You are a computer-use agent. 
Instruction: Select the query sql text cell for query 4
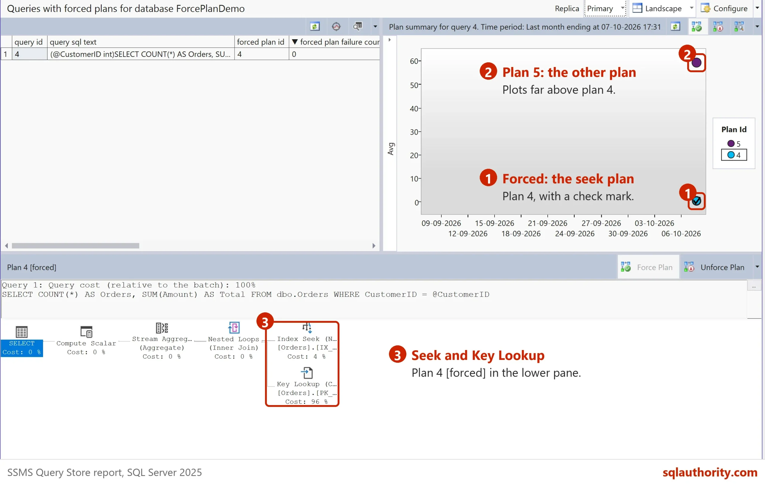pyautogui.click(x=141, y=54)
